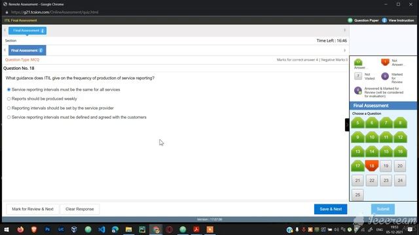This screenshot has width=419, height=235.
Task: Click the Answered & Marked for Review legend icon
Action: pos(358,91)
